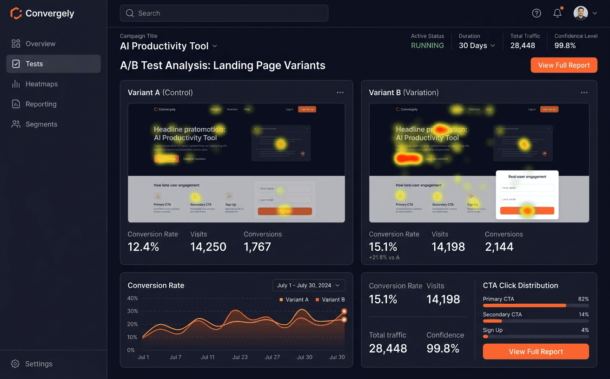
Task: Click Variant A conversion rate 12.4%
Action: pos(143,247)
